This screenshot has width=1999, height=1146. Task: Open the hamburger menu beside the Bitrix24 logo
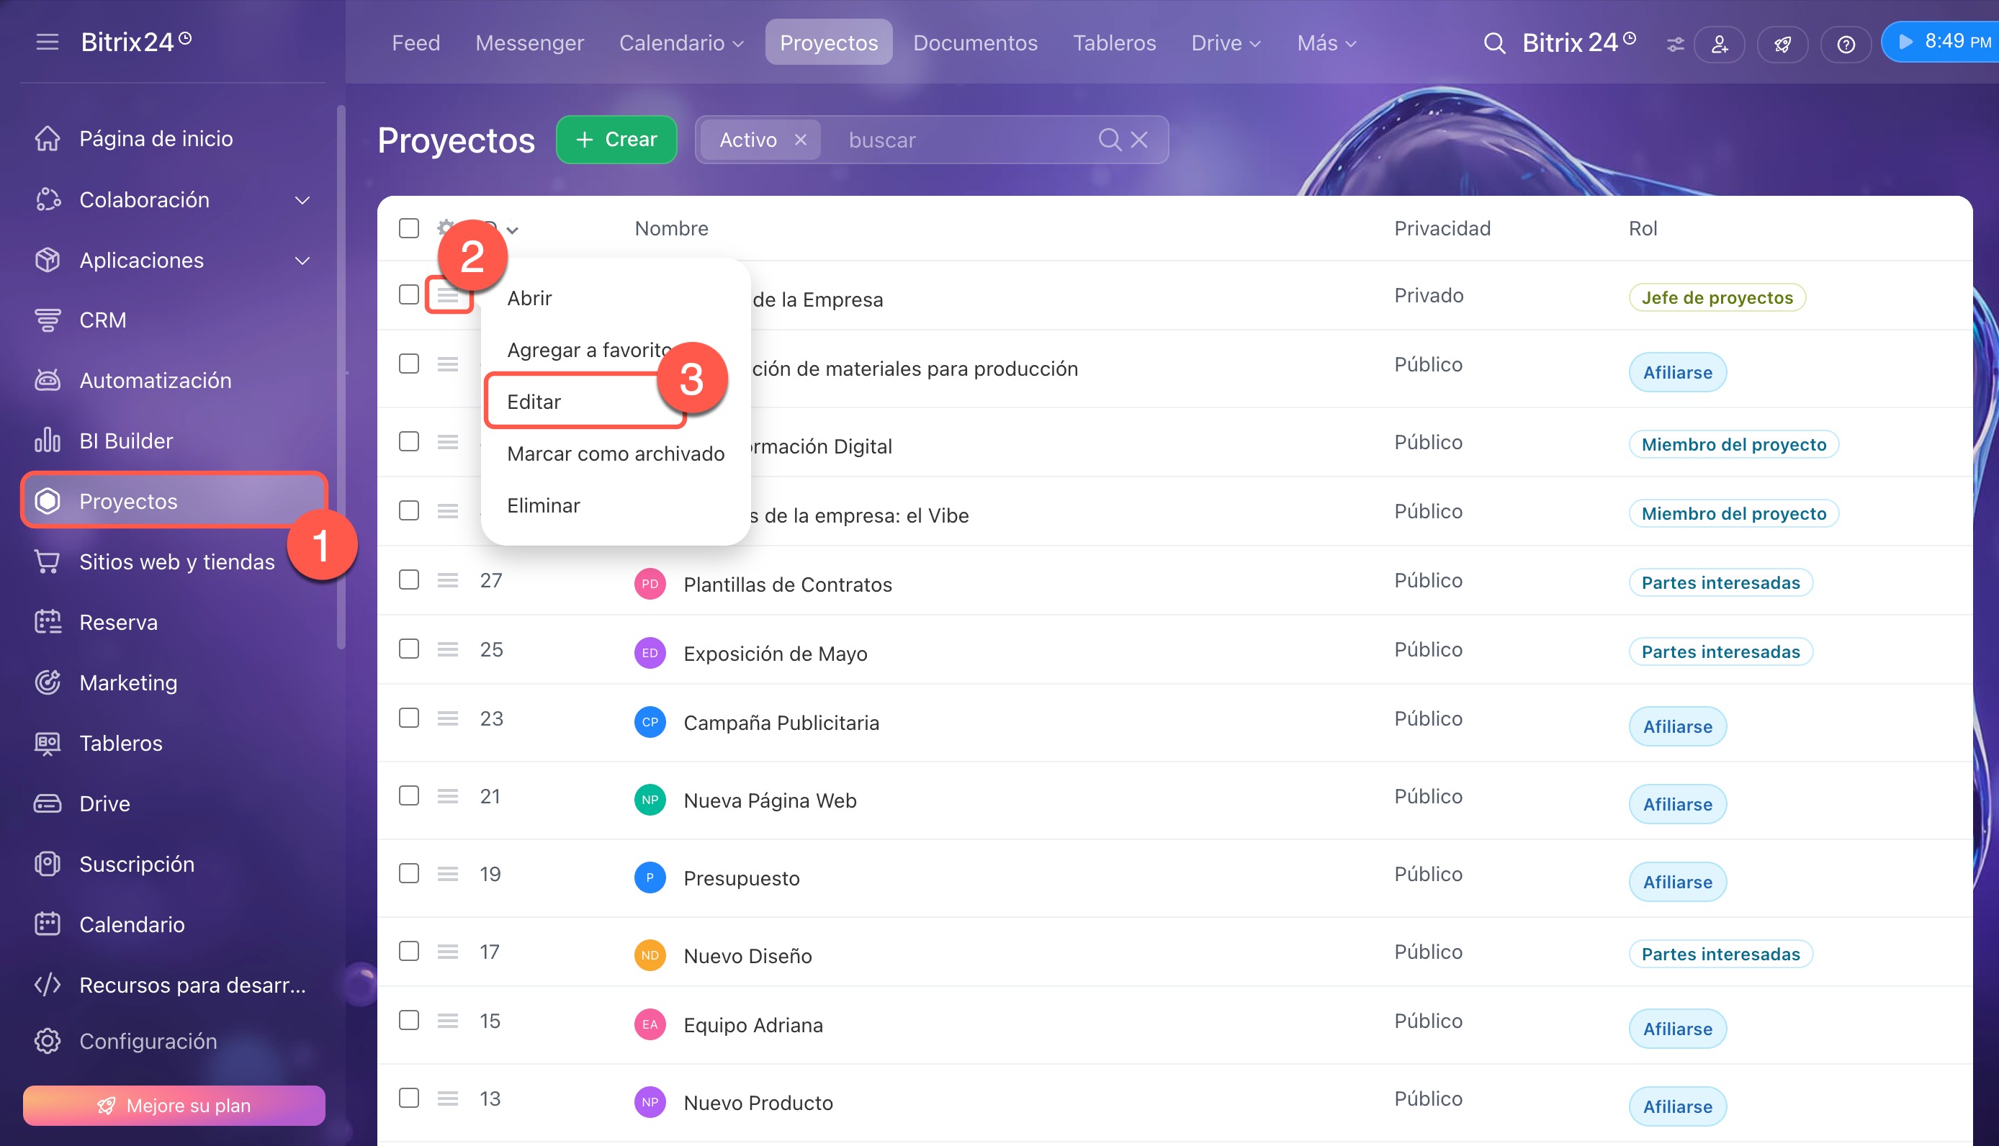coord(48,42)
